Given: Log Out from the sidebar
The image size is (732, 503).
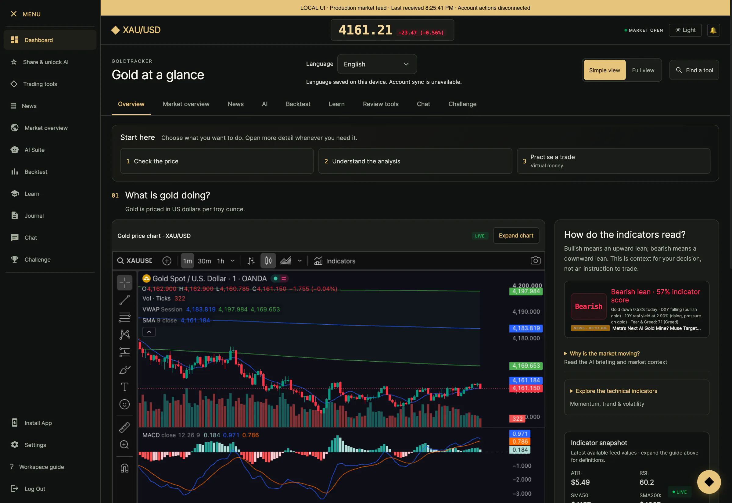Looking at the screenshot, I should (50, 488).
